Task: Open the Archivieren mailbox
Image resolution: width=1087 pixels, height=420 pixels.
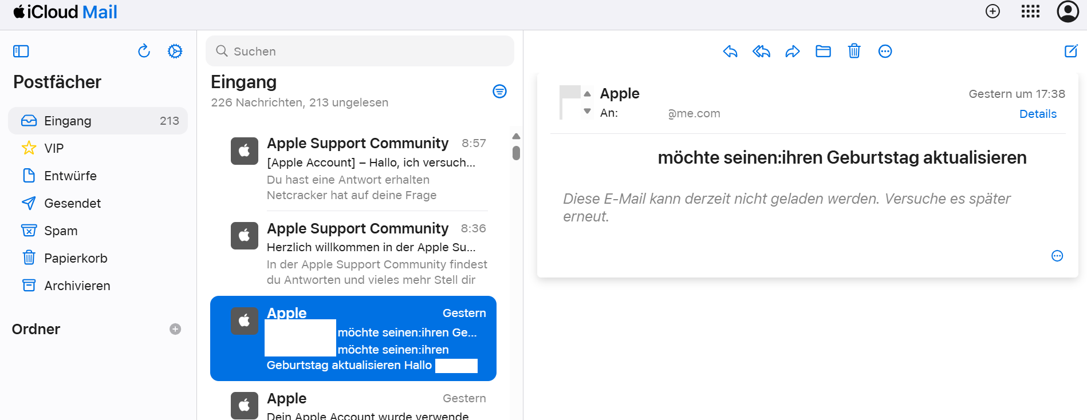Action: click(x=98, y=286)
